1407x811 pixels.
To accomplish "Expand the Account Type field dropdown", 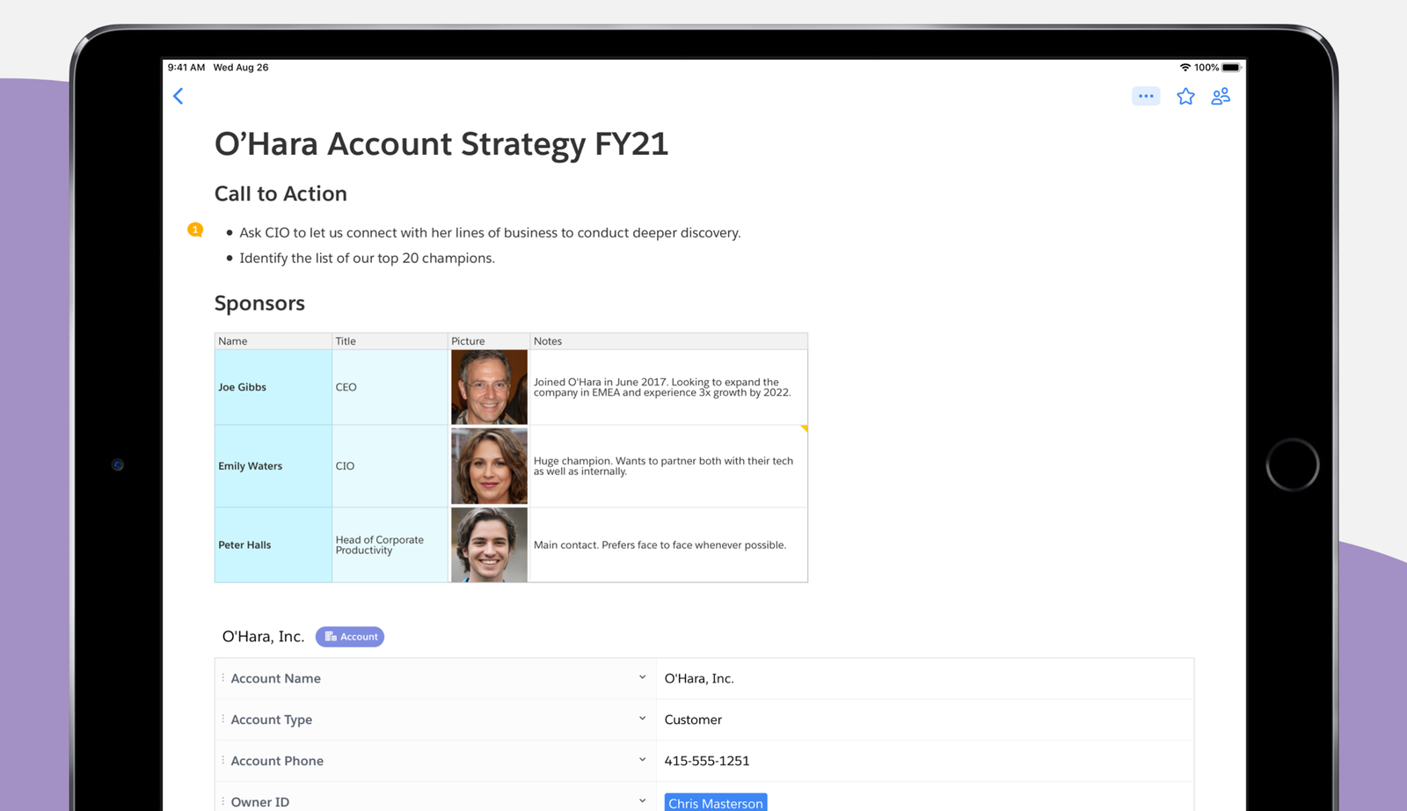I will pyautogui.click(x=642, y=719).
